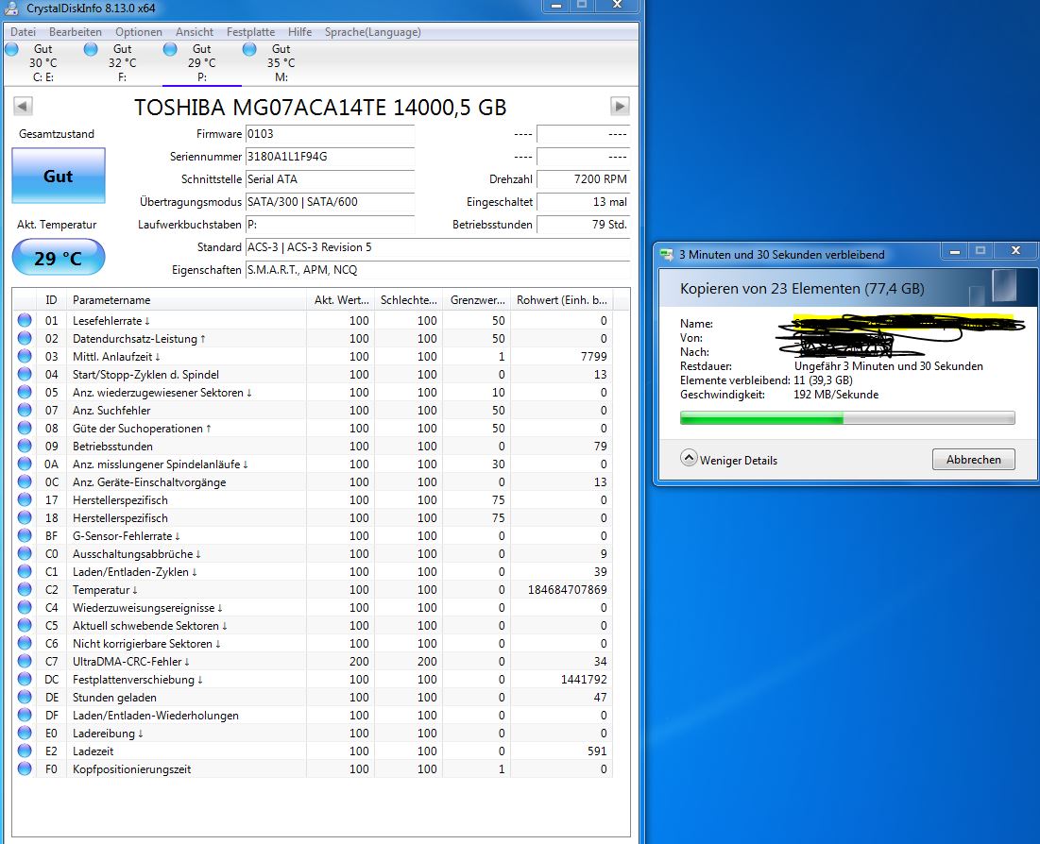Click the Übertragungsmodus field SATA/300 | SATA/600

click(x=330, y=201)
